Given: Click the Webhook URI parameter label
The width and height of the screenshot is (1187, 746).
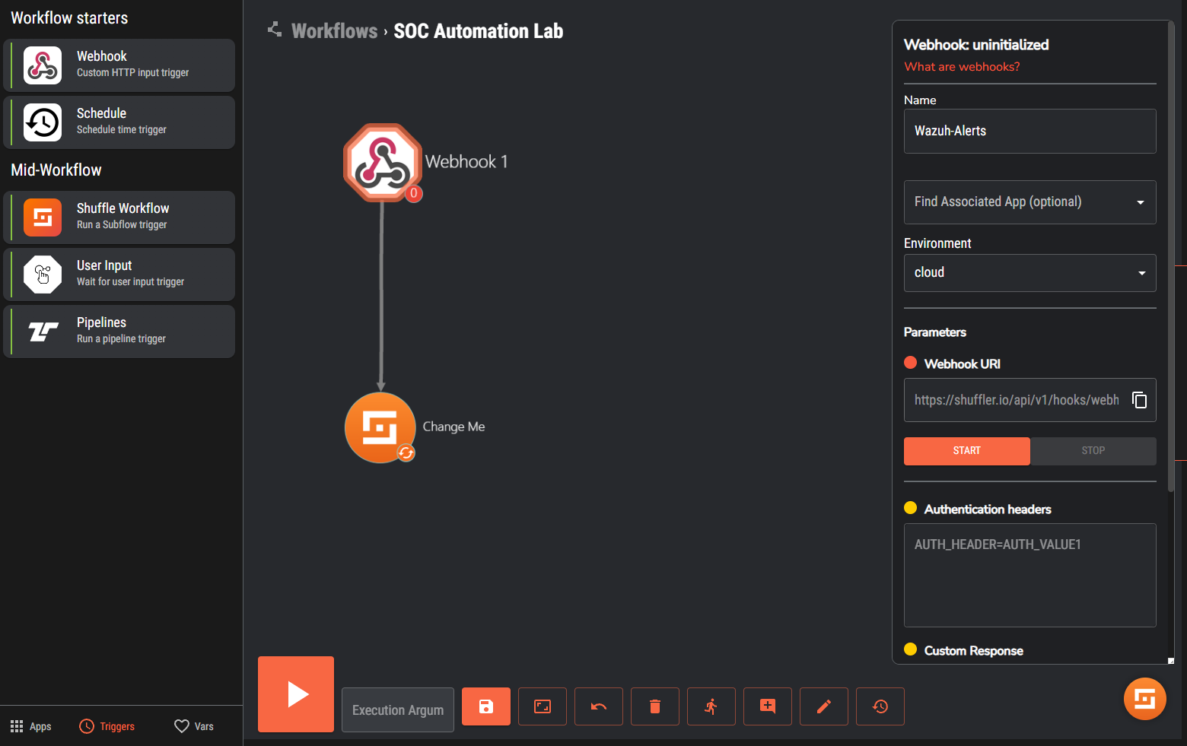Looking at the screenshot, I should click(962, 364).
